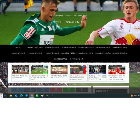Open the 1994年アメリカ大会 menu item
Viewport: 140px width, 115px height.
[35, 53]
